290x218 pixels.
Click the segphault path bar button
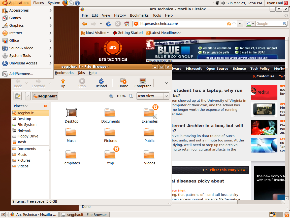click(x=45, y=96)
